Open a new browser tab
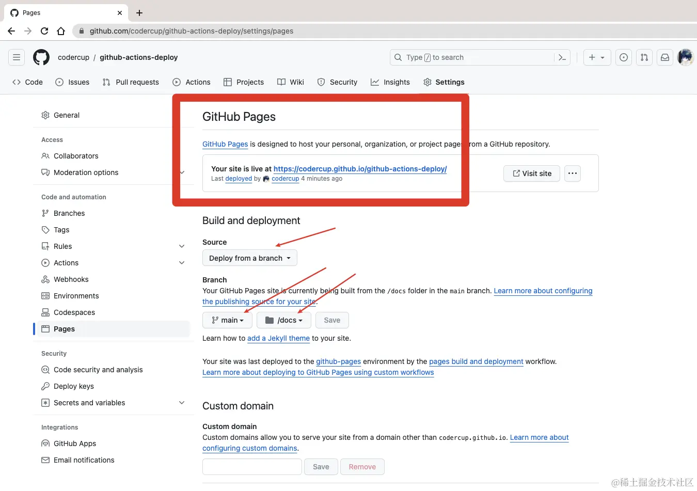697x491 pixels. [139, 13]
